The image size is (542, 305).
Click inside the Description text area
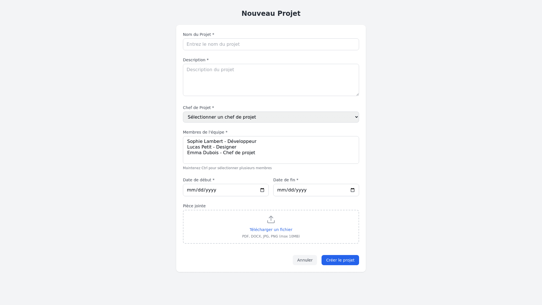coord(271,80)
